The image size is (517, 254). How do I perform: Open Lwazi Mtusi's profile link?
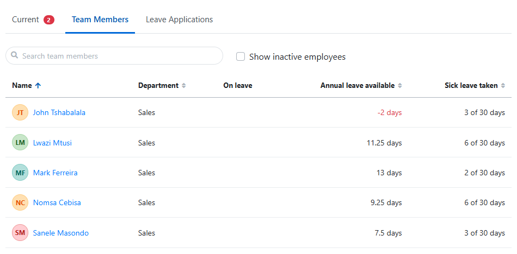click(x=52, y=143)
